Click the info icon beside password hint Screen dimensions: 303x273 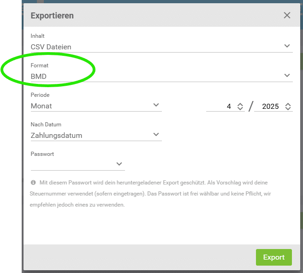pos(33,183)
